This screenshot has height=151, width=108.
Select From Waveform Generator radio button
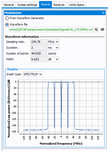coord(7,18)
